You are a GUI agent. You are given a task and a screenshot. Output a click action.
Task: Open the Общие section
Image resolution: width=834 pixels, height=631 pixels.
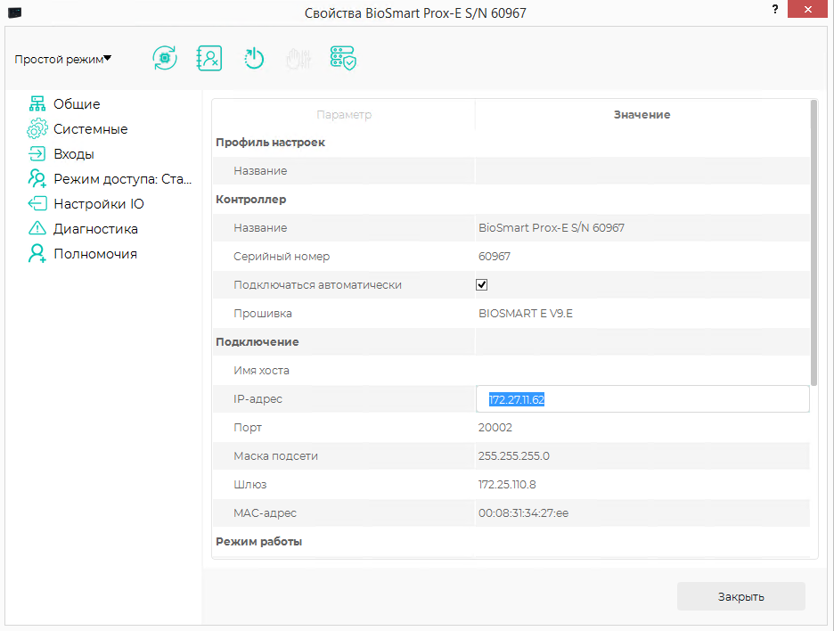(77, 103)
